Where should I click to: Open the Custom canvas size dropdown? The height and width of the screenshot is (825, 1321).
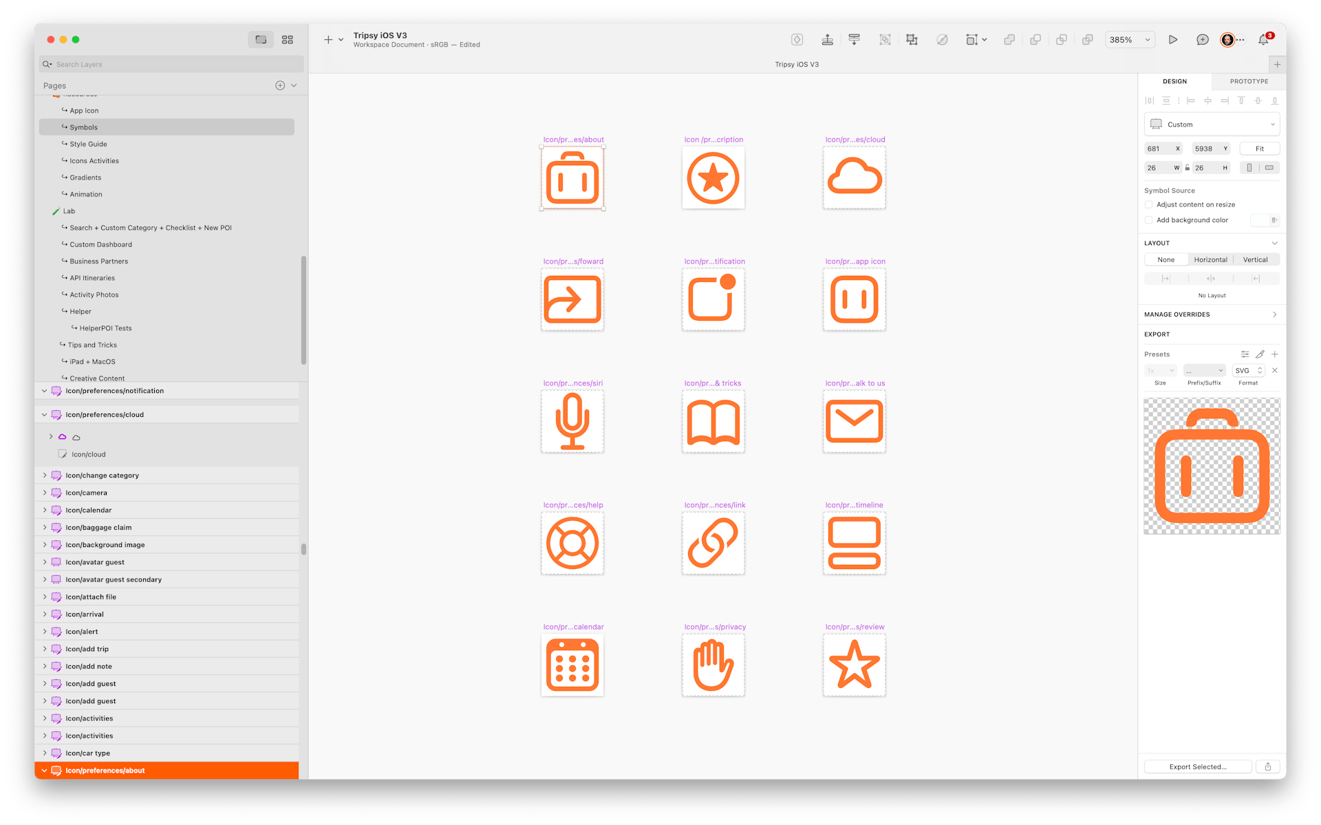[1212, 124]
